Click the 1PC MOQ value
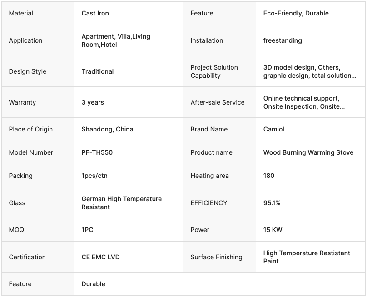367x298 pixels. click(88, 230)
